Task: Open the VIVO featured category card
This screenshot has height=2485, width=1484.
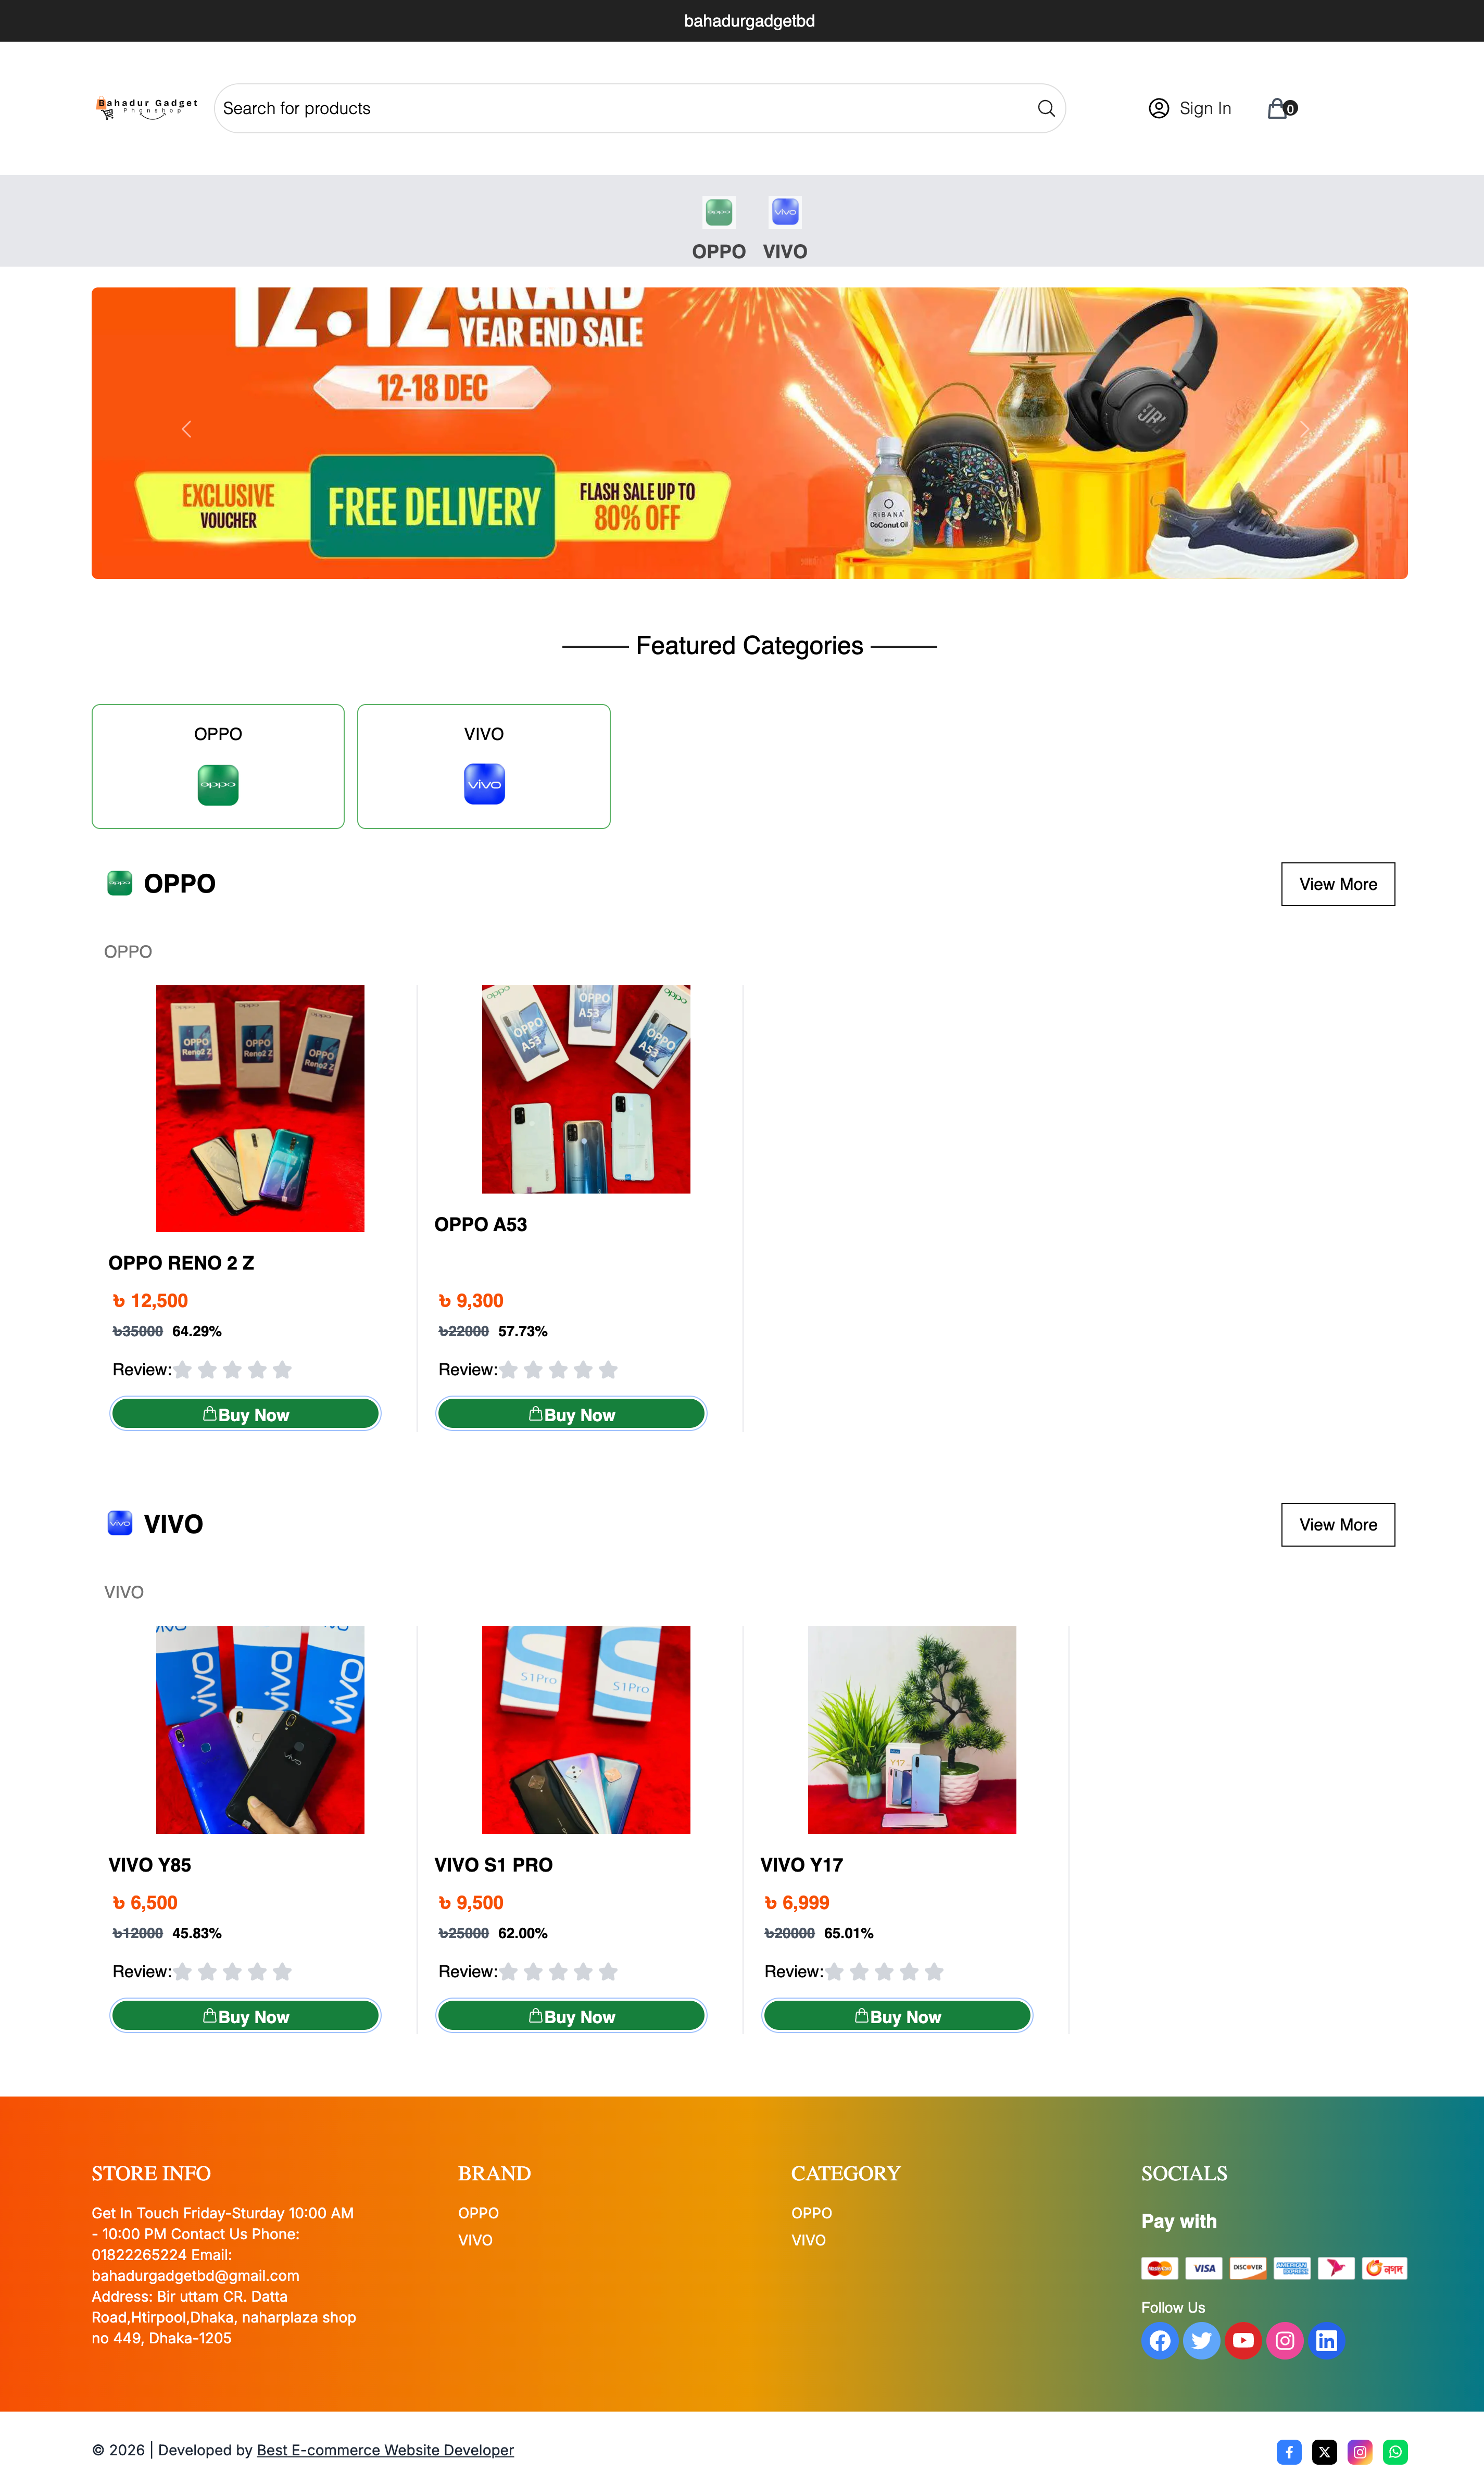Action: tap(484, 766)
